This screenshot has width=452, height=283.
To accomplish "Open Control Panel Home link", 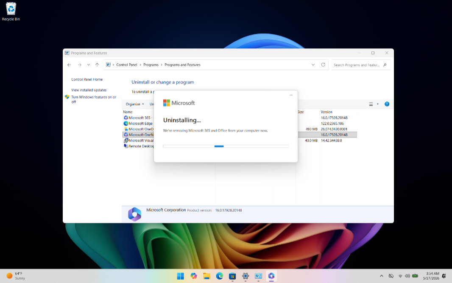I will pos(87,79).
